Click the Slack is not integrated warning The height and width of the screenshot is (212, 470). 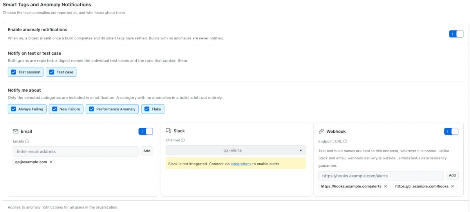click(x=235, y=164)
